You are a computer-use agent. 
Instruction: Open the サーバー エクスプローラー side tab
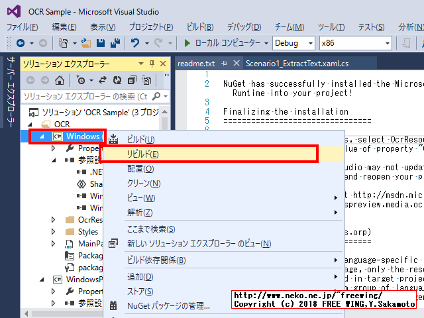point(11,91)
